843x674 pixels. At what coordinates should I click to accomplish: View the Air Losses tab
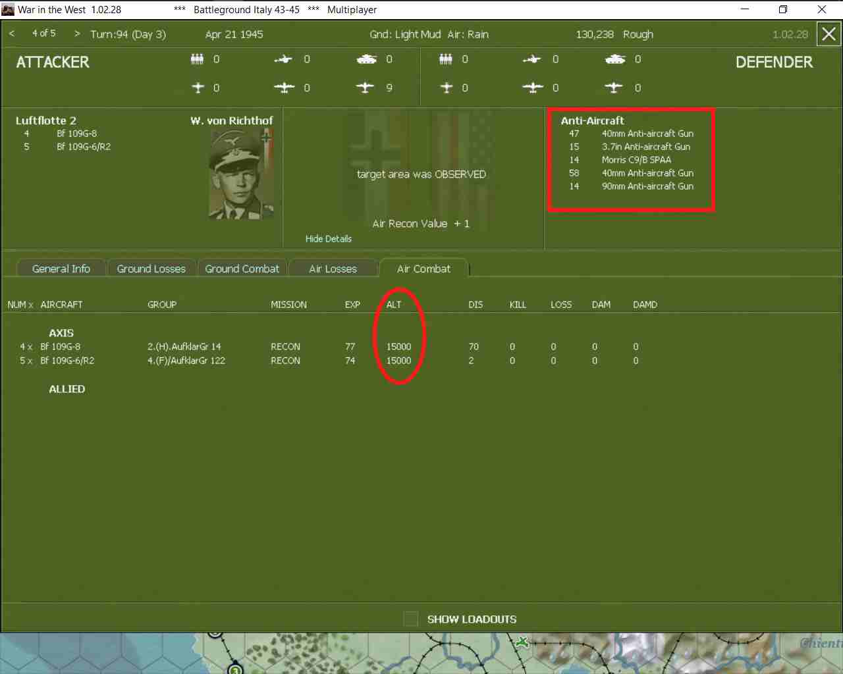(x=333, y=269)
